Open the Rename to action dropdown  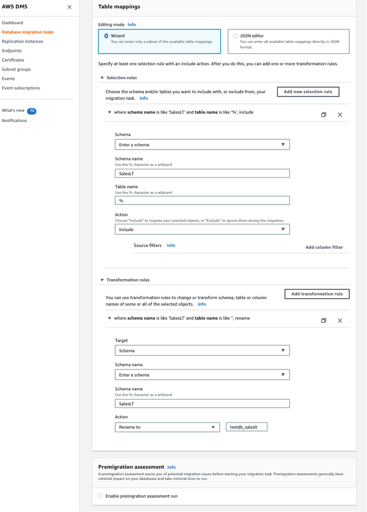167,427
